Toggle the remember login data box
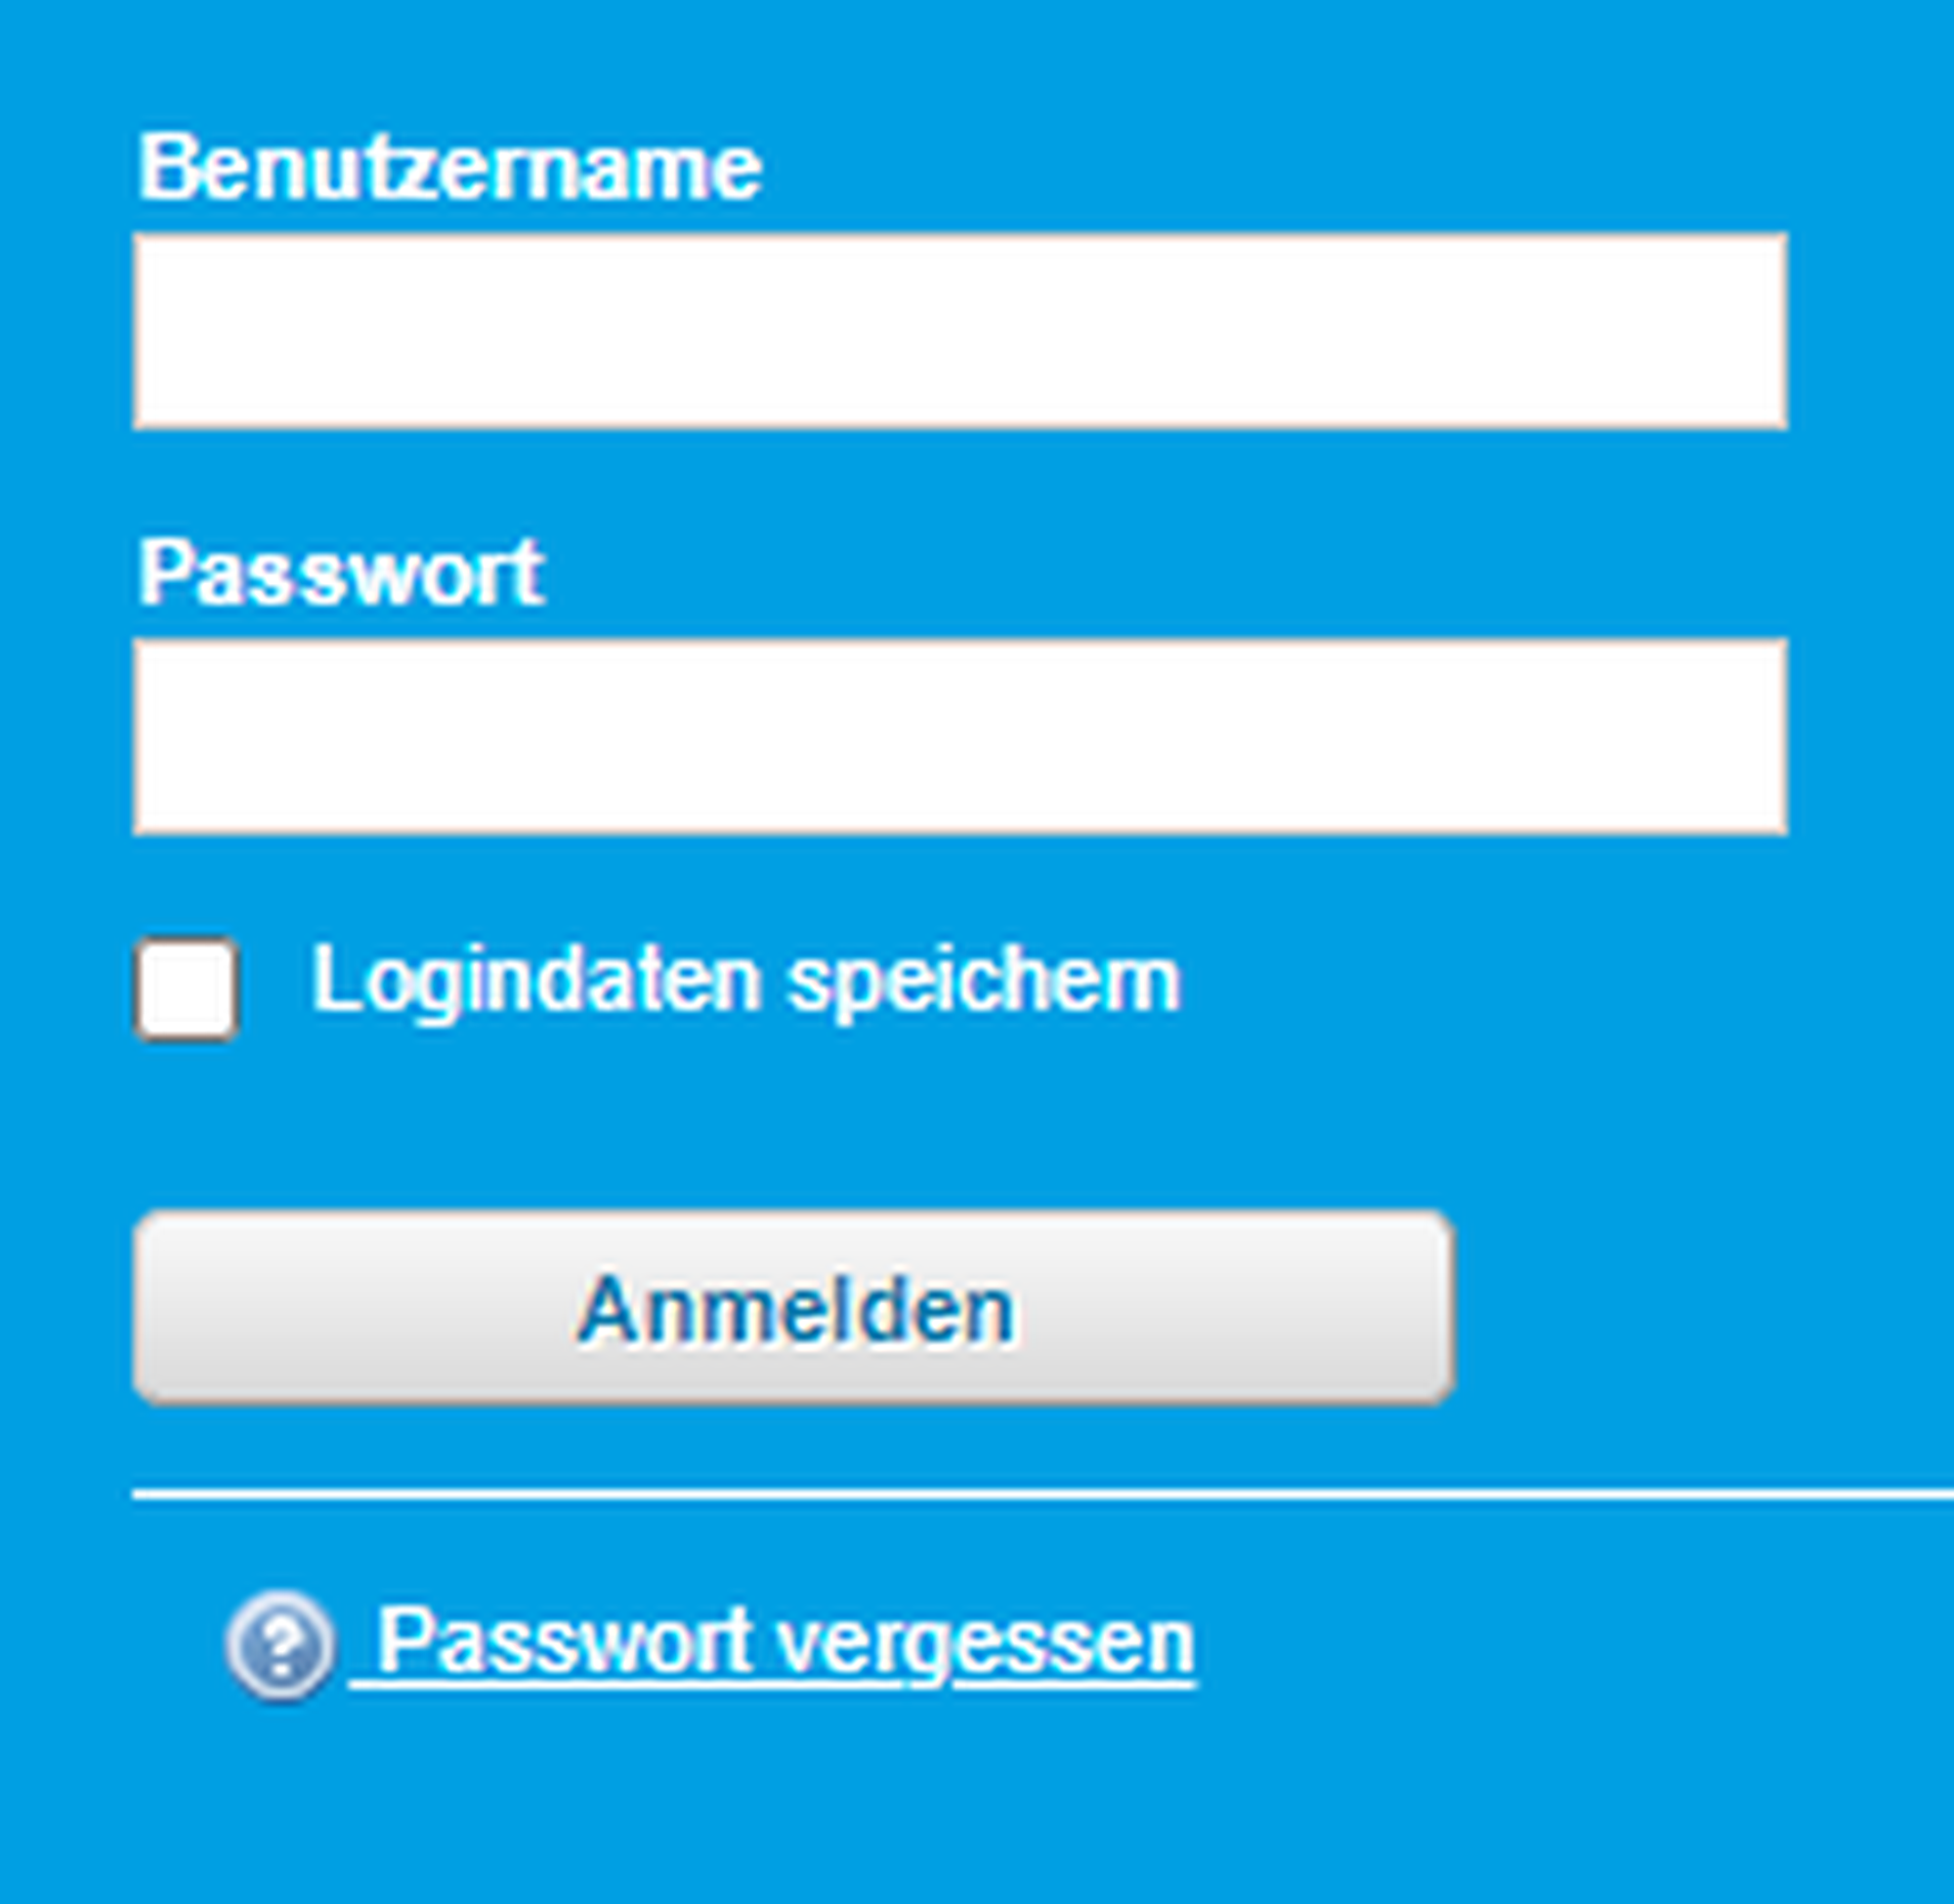 (186, 989)
